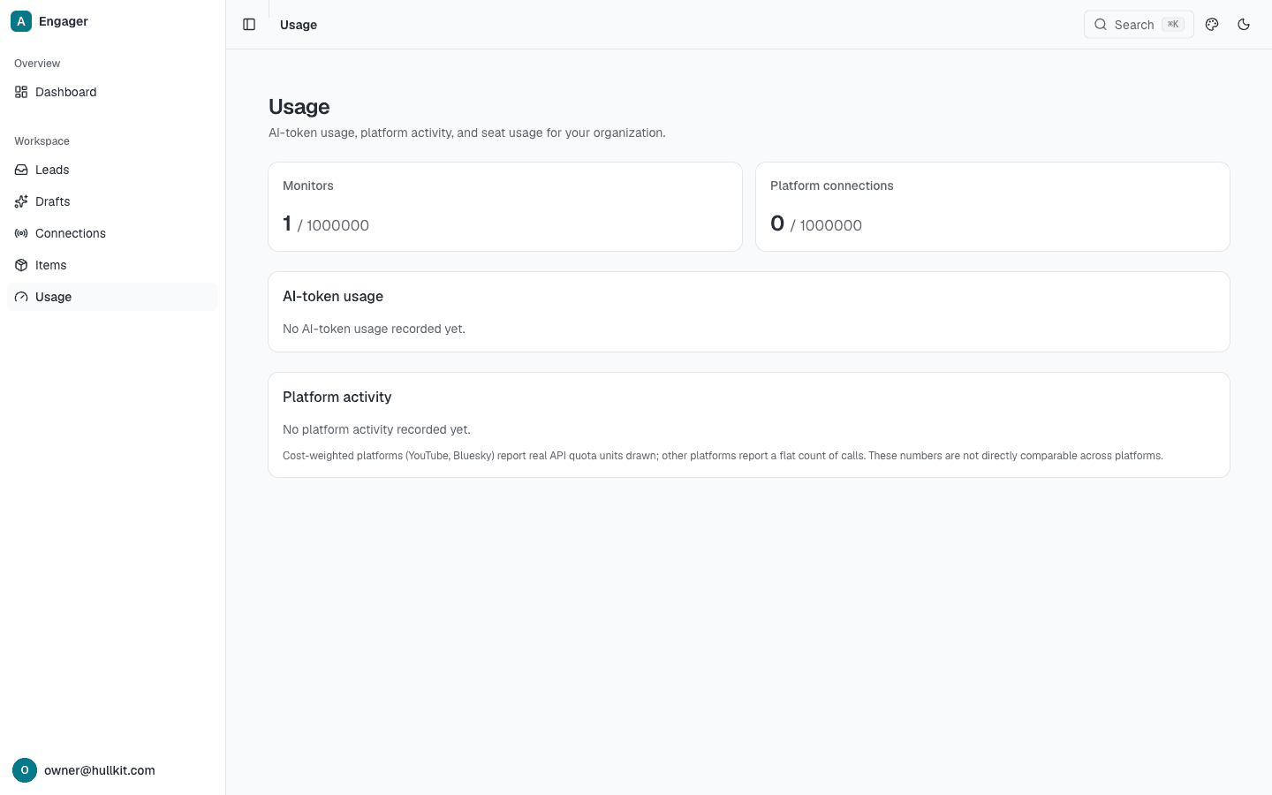Go to Leads page

point(112,170)
